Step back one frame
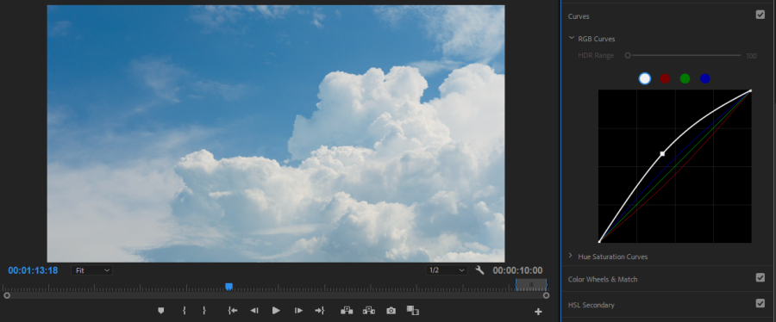The width and height of the screenshot is (776, 322). pyautogui.click(x=253, y=311)
